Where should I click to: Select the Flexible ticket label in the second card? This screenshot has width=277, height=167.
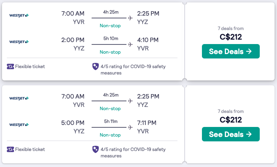(x=30, y=149)
